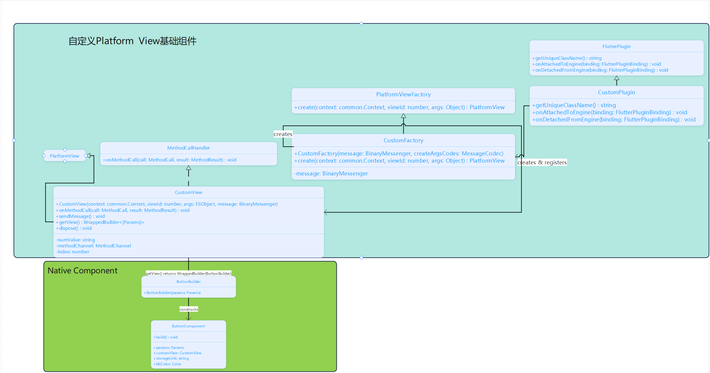Select the CustomFactory class title
710x373 pixels.
pos(403,140)
